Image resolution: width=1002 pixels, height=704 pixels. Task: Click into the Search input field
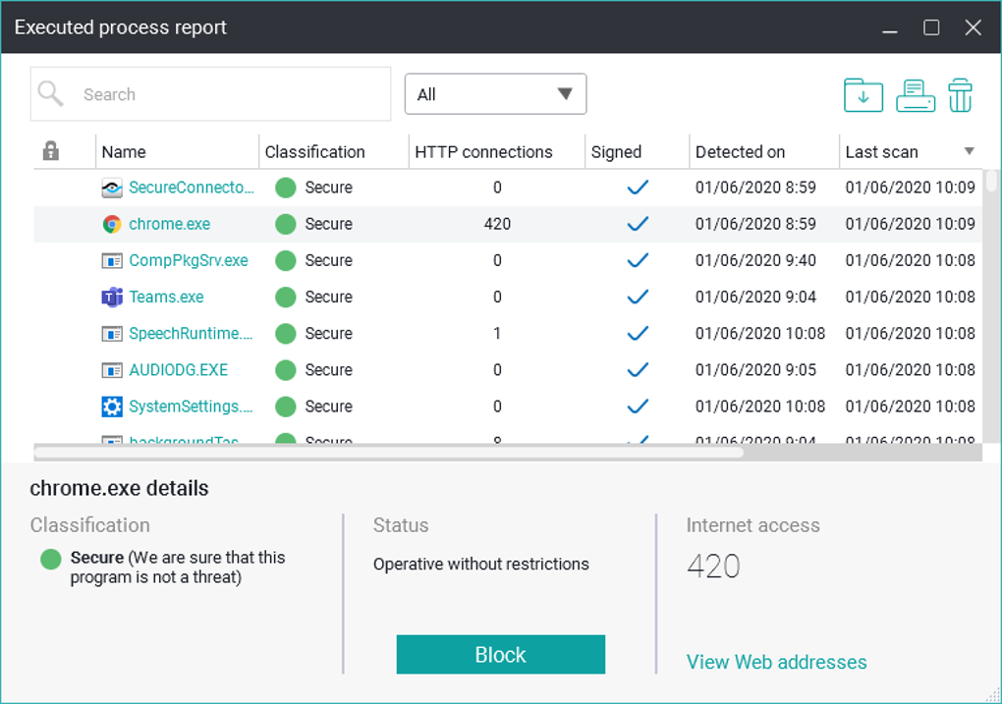[210, 94]
